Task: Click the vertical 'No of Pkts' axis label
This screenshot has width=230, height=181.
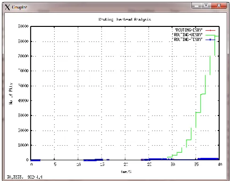Action: pos(11,94)
